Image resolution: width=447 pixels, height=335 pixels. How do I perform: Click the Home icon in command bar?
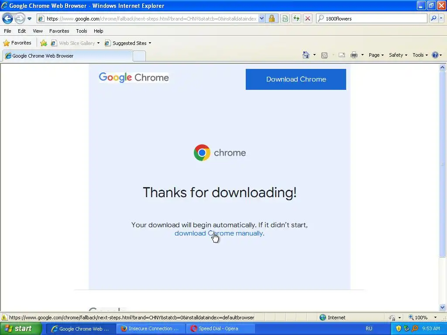coord(306,55)
